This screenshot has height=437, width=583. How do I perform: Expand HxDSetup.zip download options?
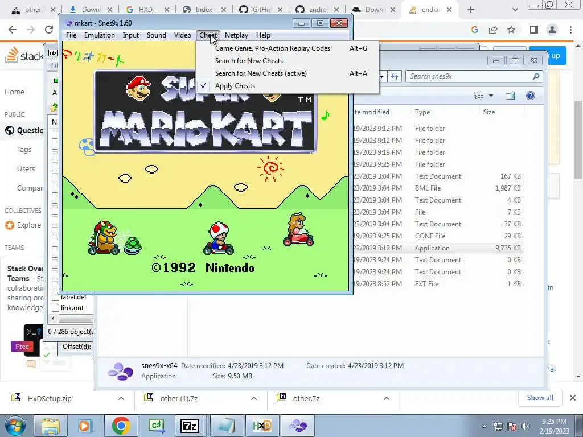coord(121,398)
